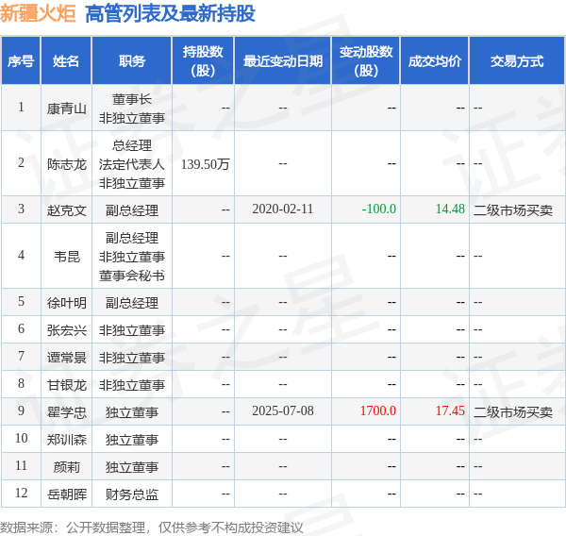Select the 成交均价 column header
Screen dimensions: 566x536
(435, 61)
